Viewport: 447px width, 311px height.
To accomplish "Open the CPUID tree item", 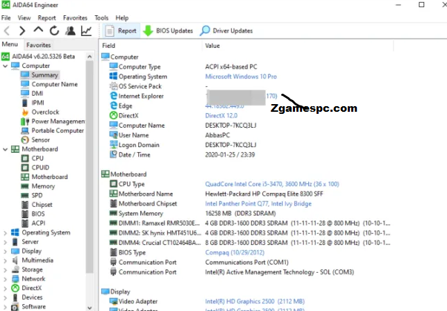I will (35, 167).
